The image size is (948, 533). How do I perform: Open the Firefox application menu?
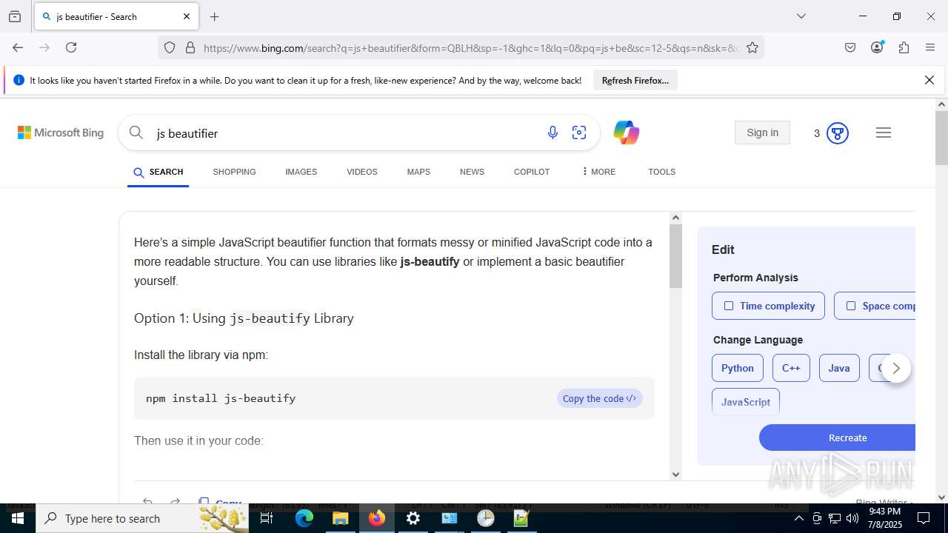point(930,47)
